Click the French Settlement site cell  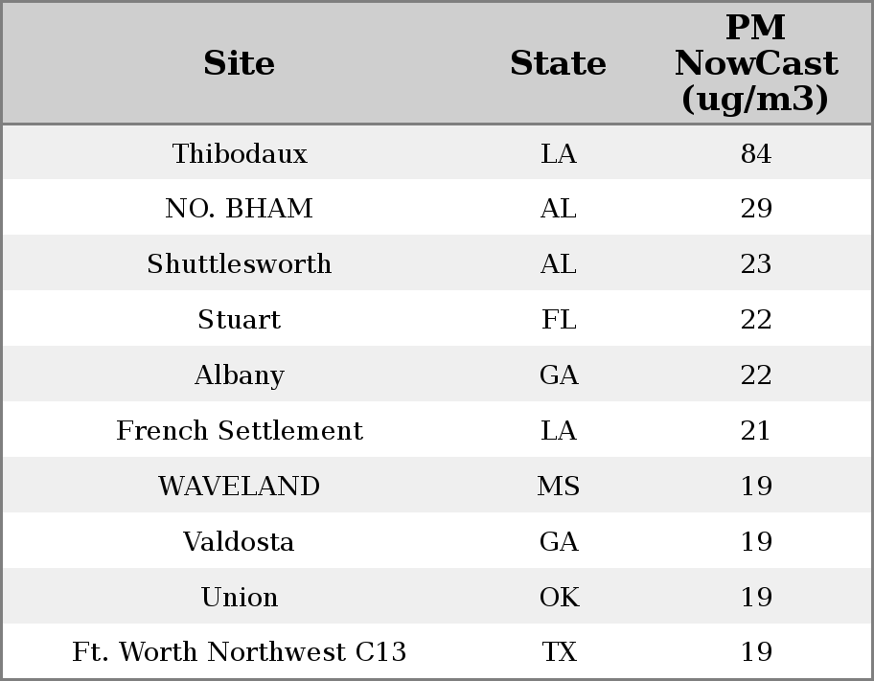239,430
